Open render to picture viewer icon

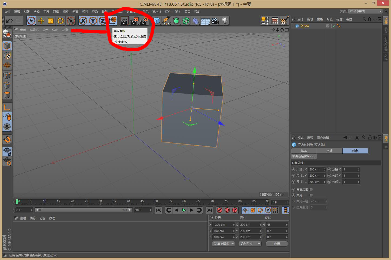coord(134,21)
